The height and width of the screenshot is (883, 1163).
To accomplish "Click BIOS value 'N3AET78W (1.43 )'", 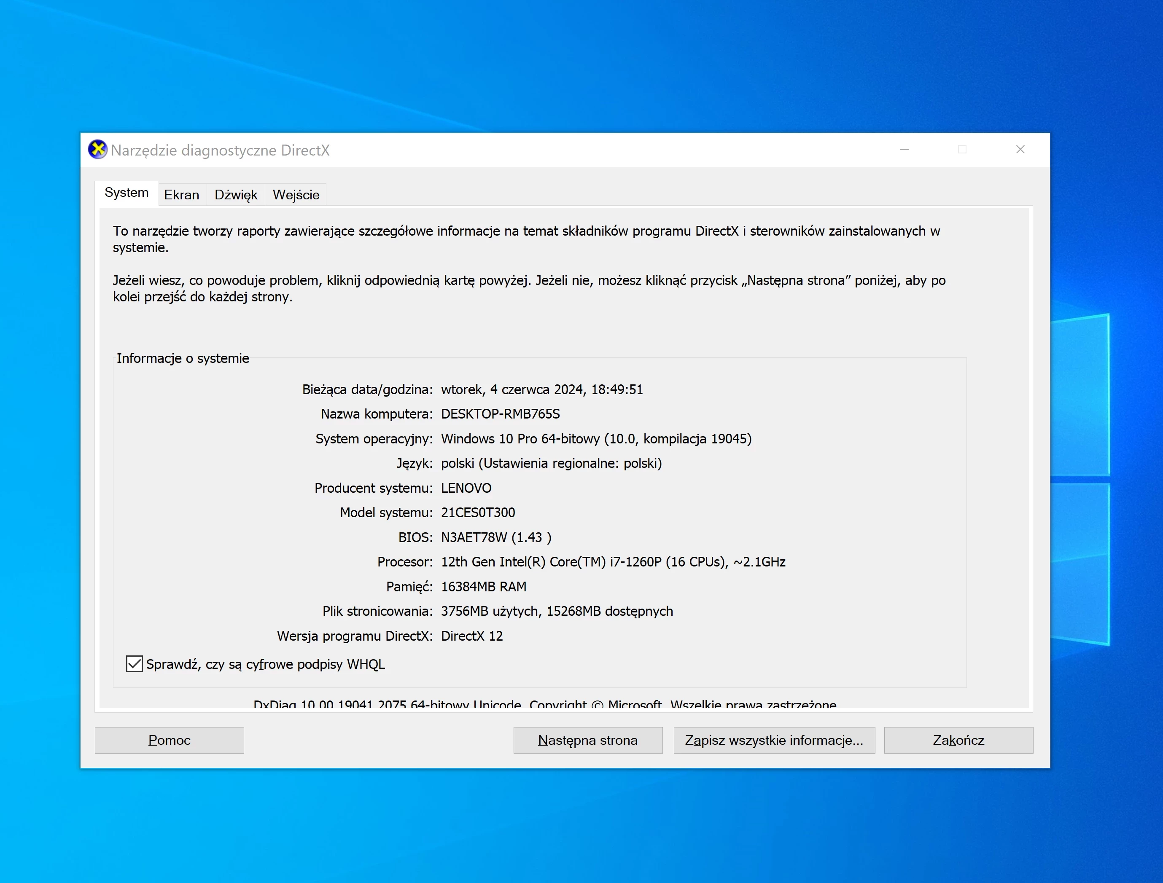I will pos(496,537).
